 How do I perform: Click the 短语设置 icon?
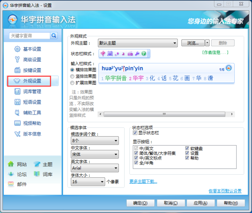click(x=17, y=102)
